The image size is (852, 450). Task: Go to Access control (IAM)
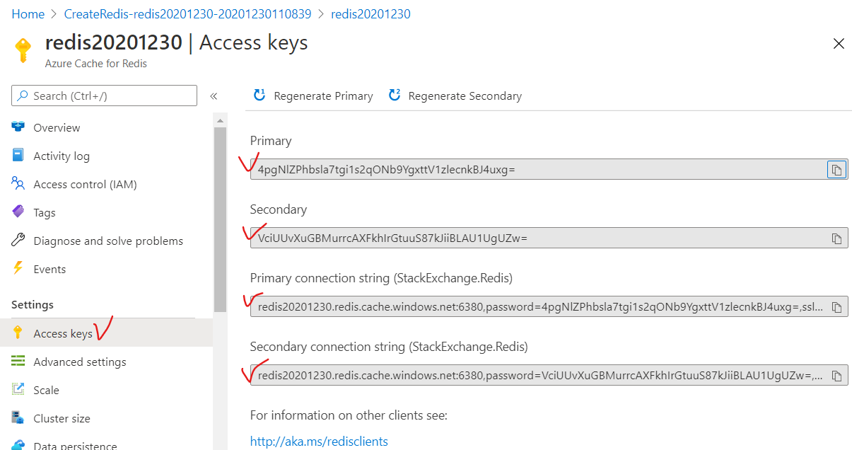[x=85, y=184]
